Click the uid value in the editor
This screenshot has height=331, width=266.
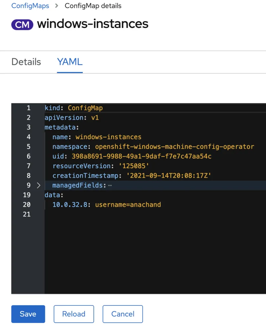tap(142, 156)
